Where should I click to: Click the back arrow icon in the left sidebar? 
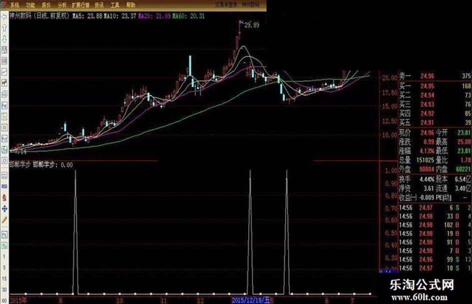[x=4, y=17]
